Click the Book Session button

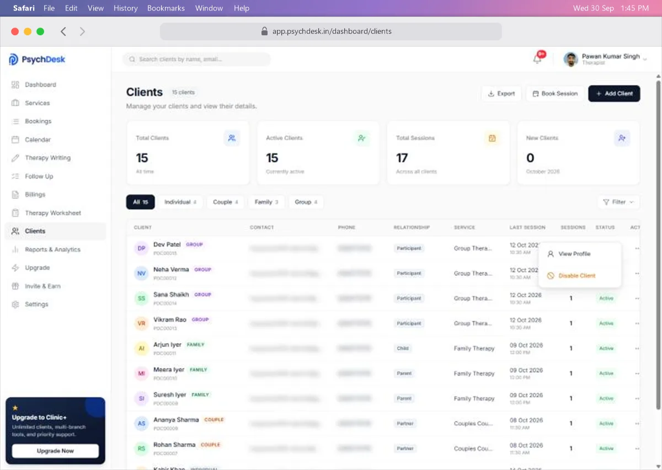(x=555, y=94)
